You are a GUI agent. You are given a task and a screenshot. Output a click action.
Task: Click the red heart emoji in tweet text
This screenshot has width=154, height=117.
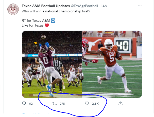click(x=47, y=25)
